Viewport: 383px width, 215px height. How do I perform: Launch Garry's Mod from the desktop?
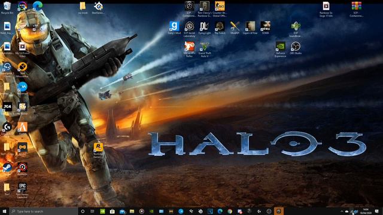point(174,27)
